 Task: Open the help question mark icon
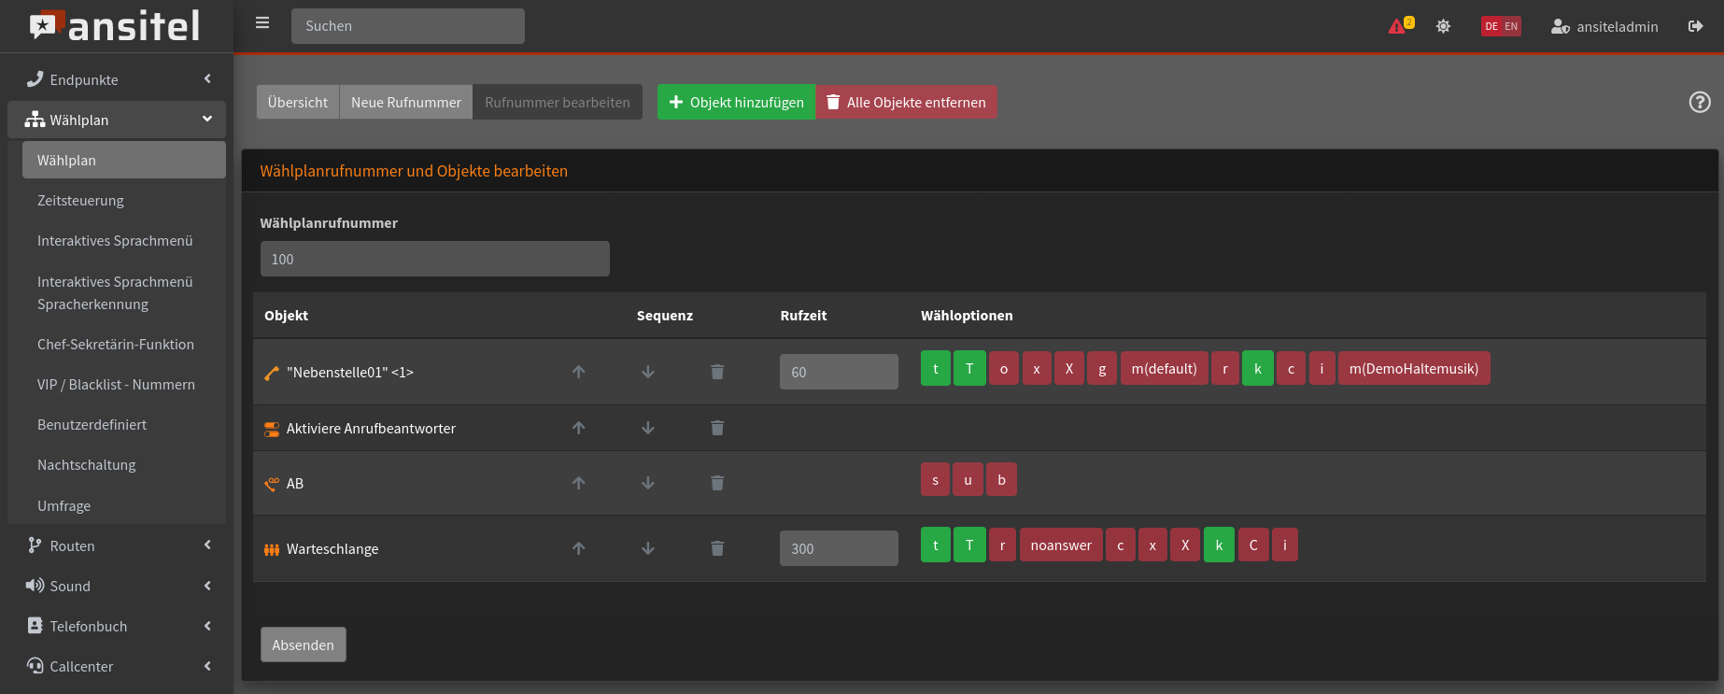click(1700, 102)
